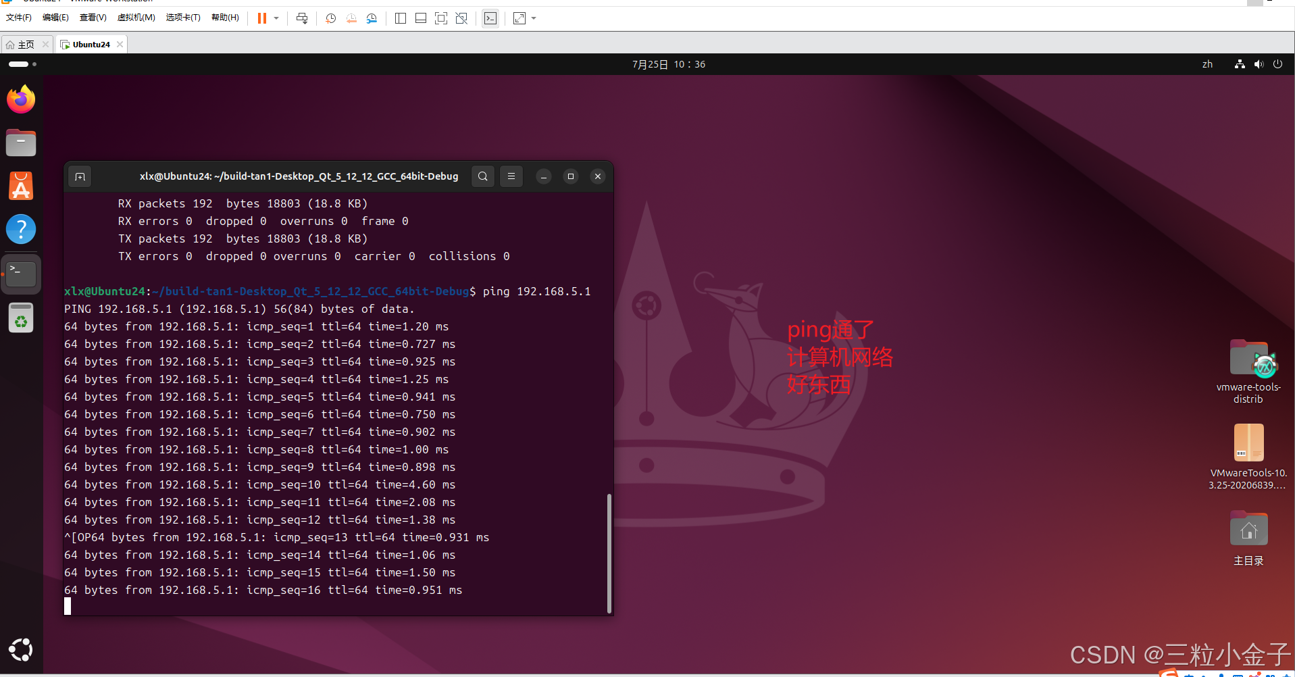This screenshot has height=677, width=1295.
Task: Click the stretch guest display icon
Action: (x=519, y=18)
